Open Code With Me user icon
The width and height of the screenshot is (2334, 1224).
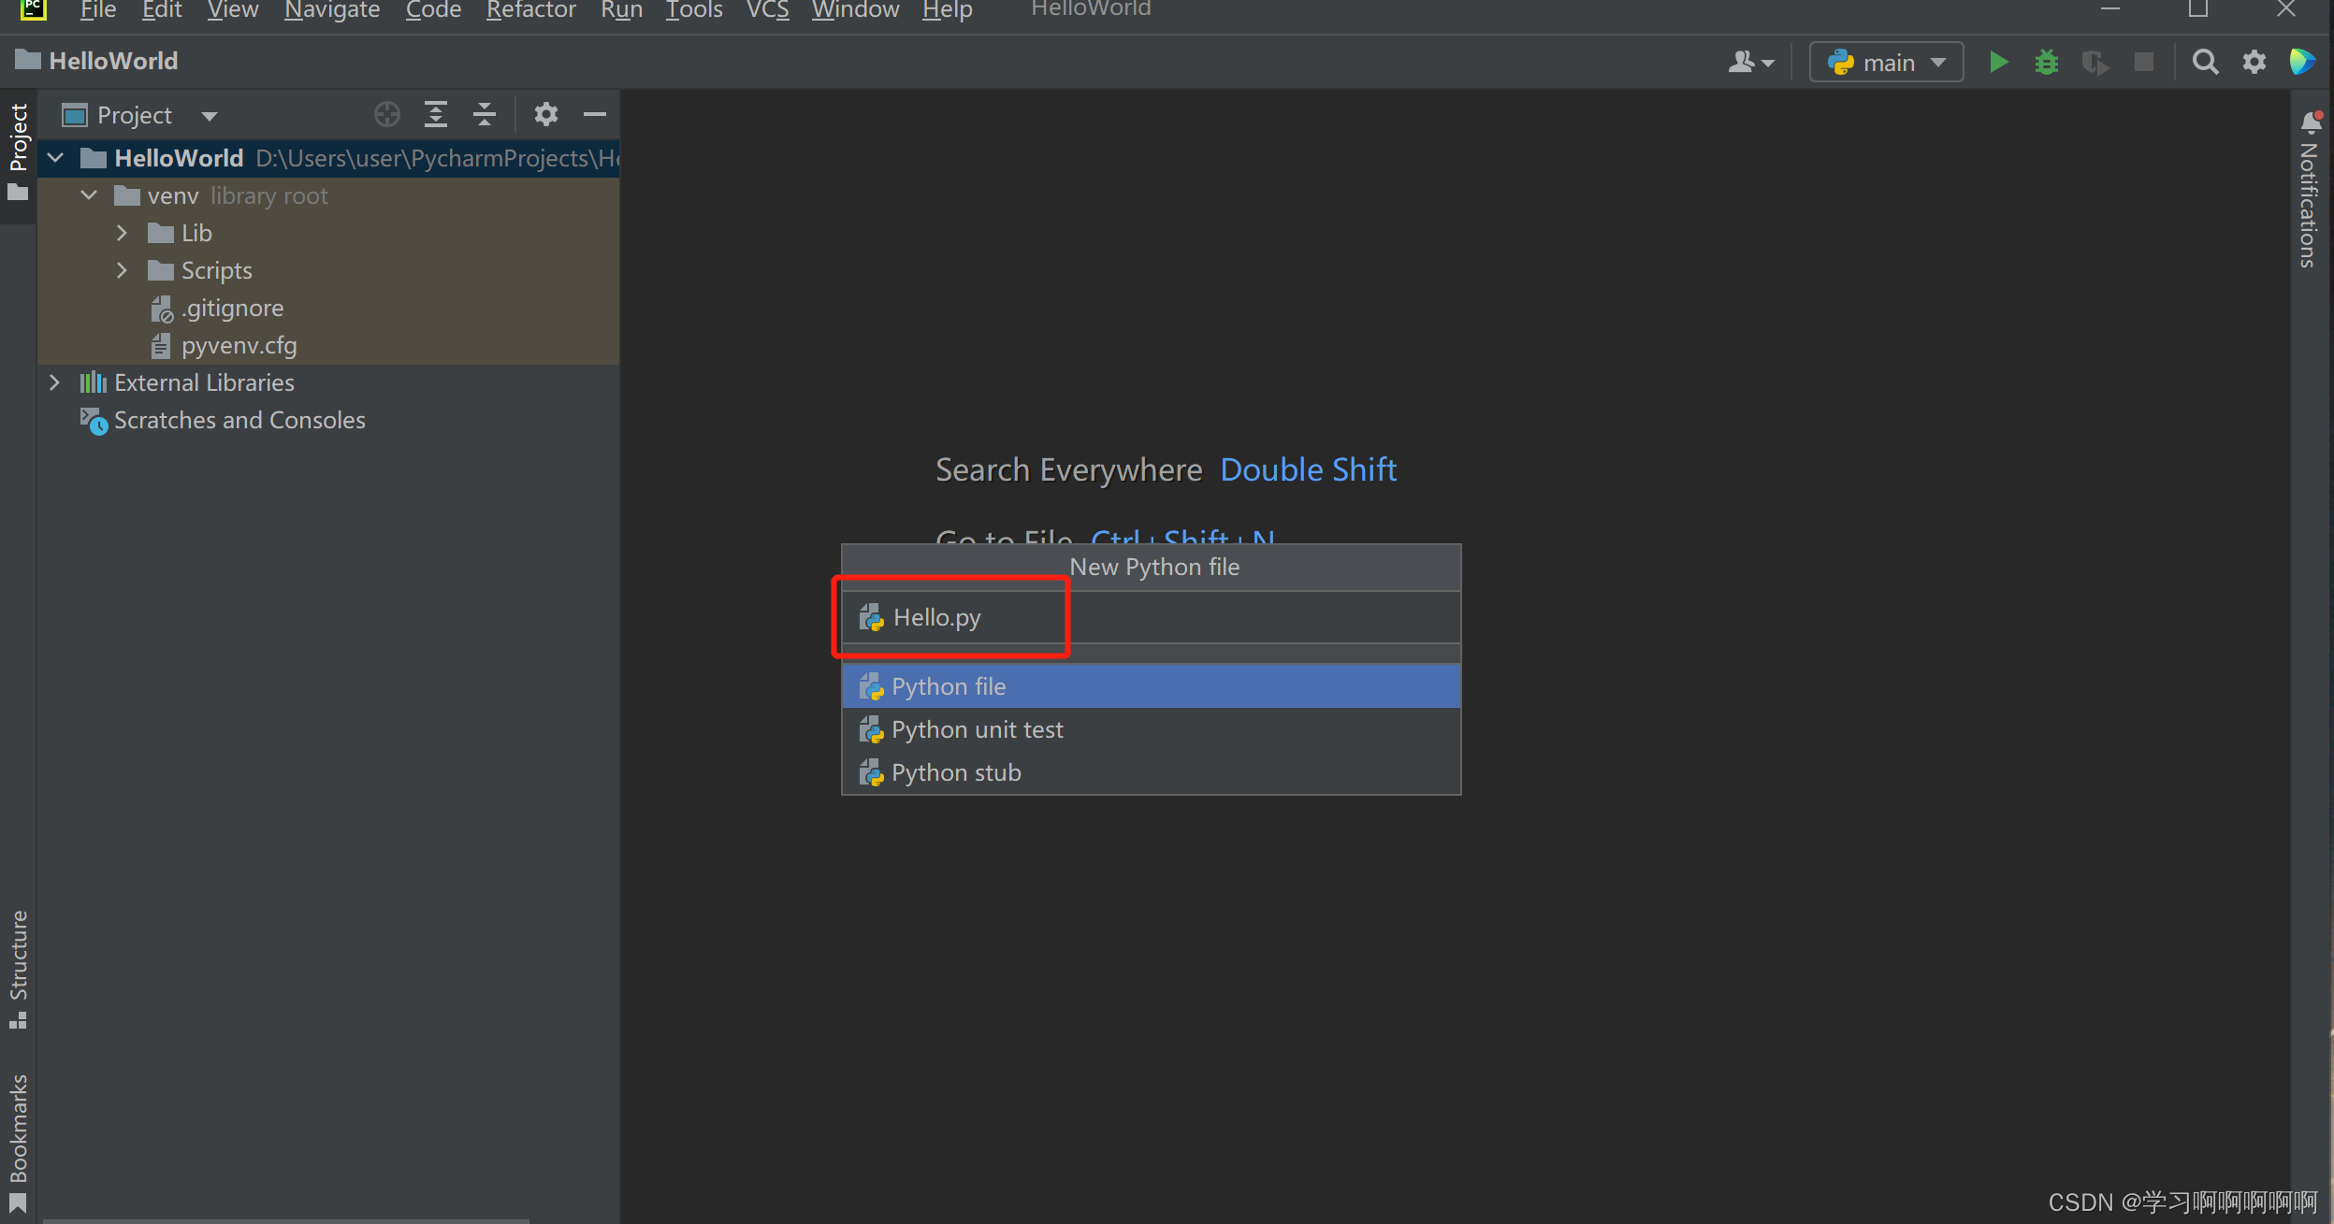tap(1750, 63)
